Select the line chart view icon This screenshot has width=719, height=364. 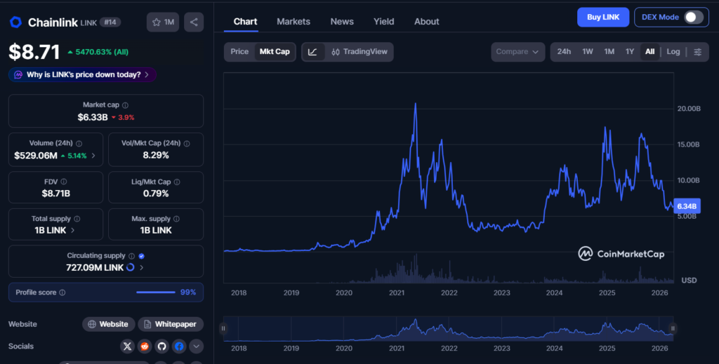coord(313,52)
